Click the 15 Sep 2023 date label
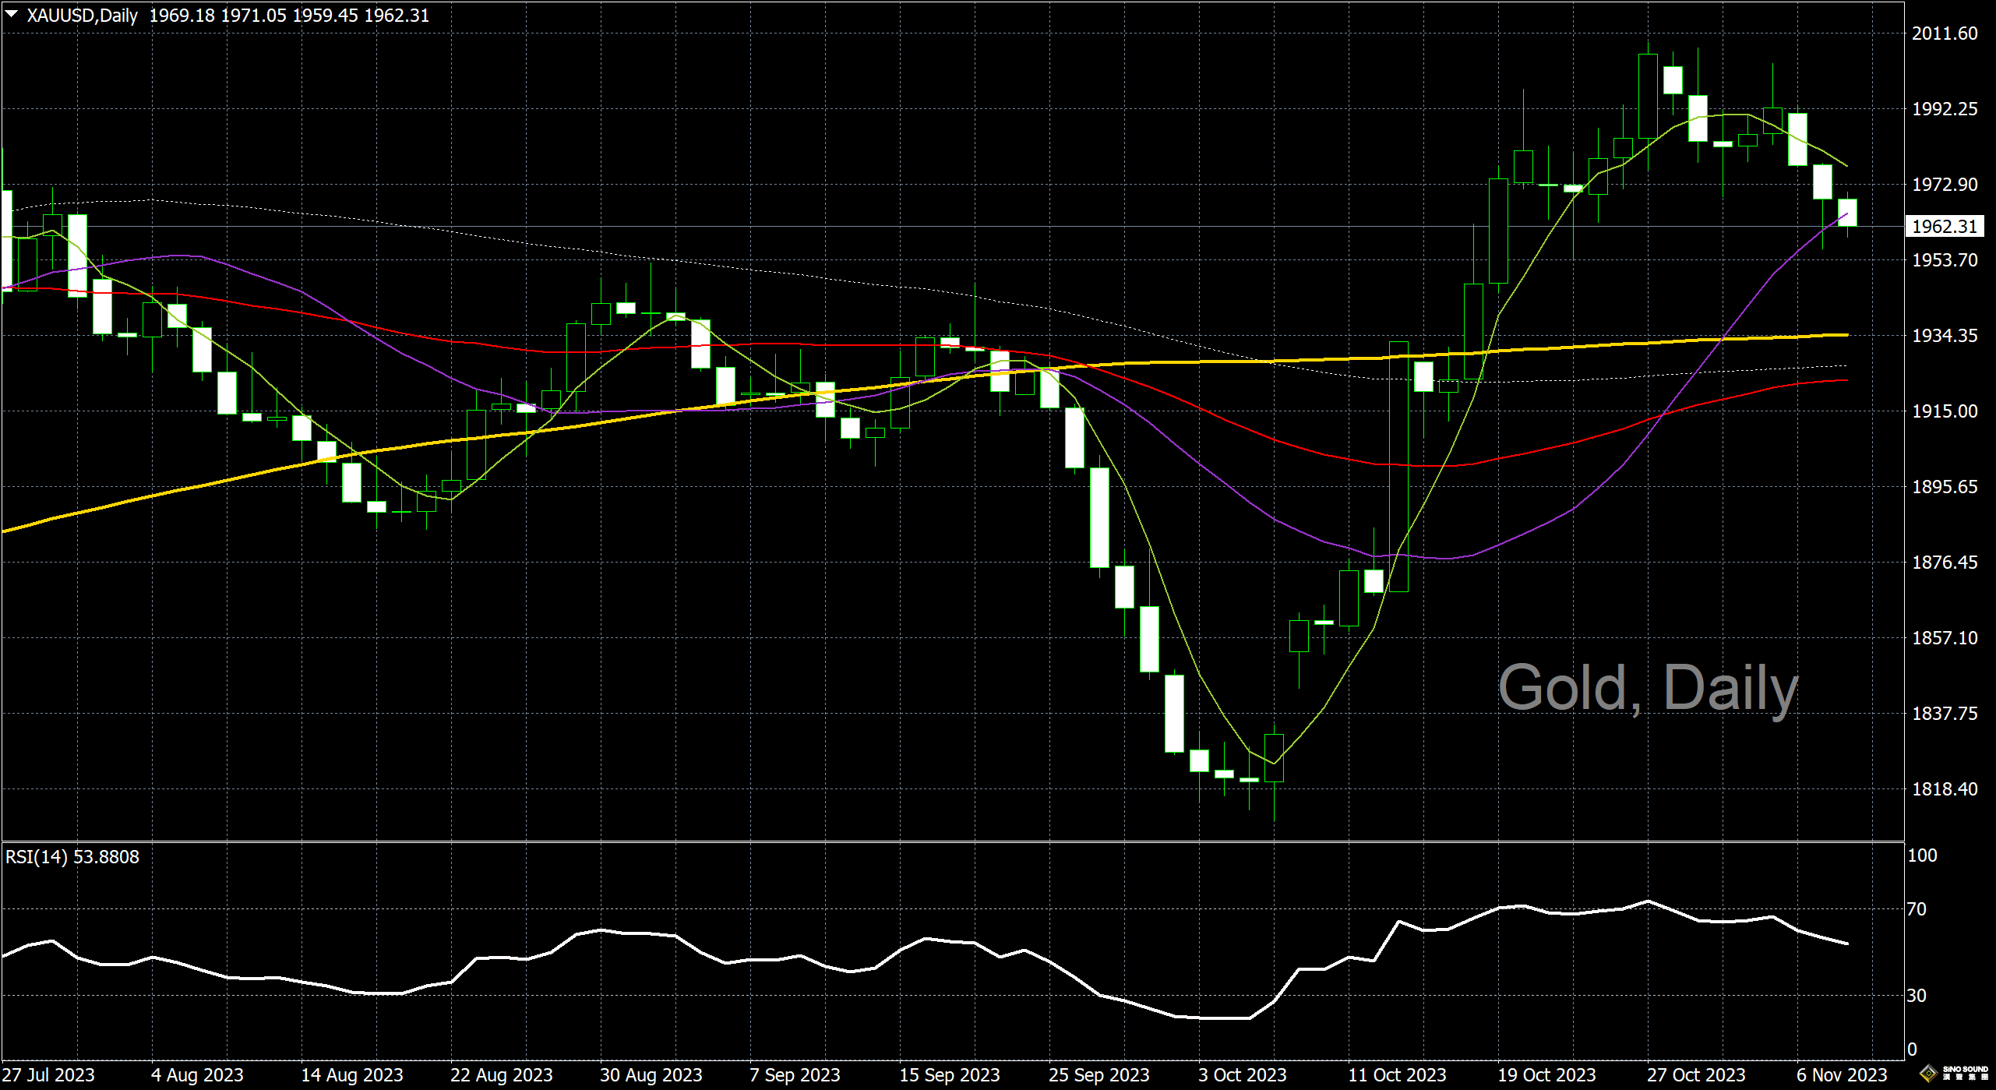The height and width of the screenshot is (1090, 1996). [x=949, y=1075]
